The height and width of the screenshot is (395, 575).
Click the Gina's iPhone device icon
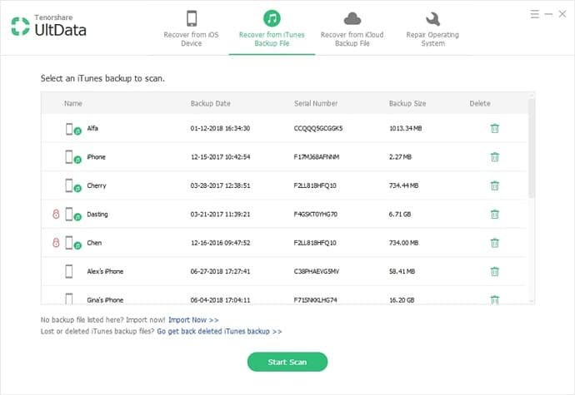(x=69, y=299)
